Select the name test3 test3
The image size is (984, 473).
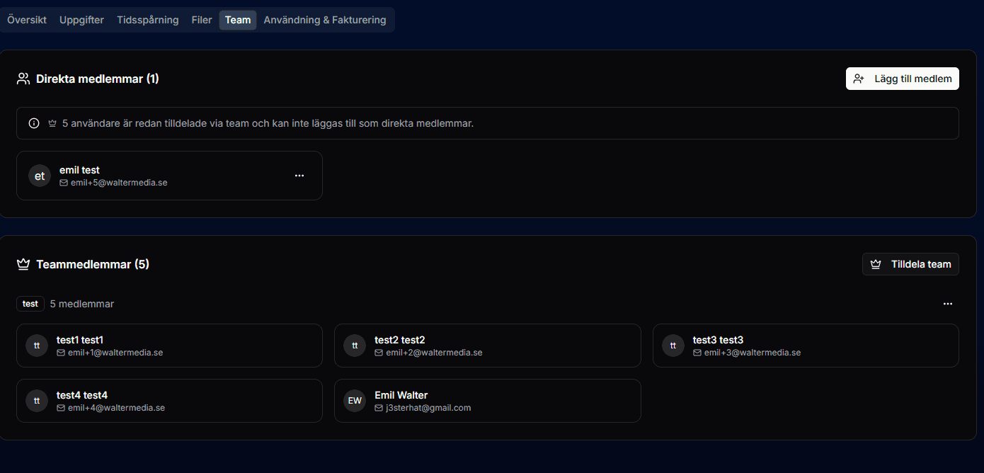pos(718,340)
